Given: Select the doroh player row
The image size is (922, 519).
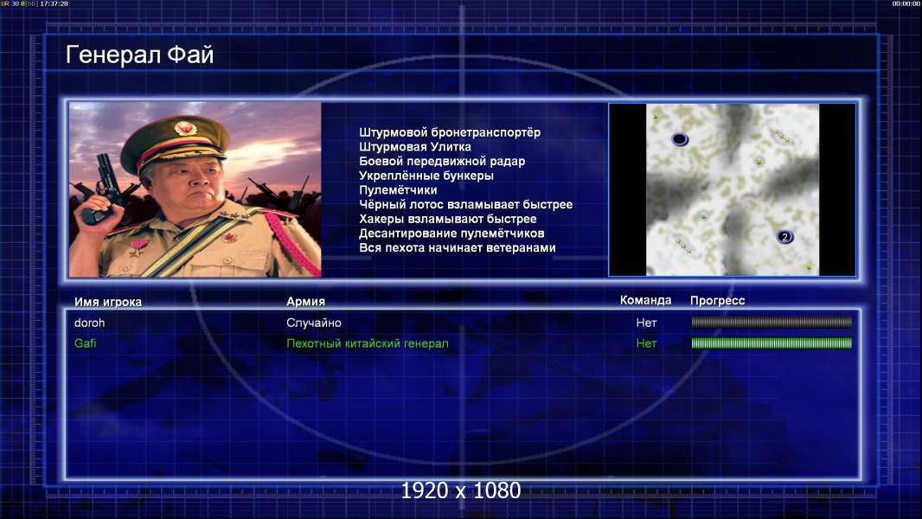Looking at the screenshot, I should [x=462, y=323].
